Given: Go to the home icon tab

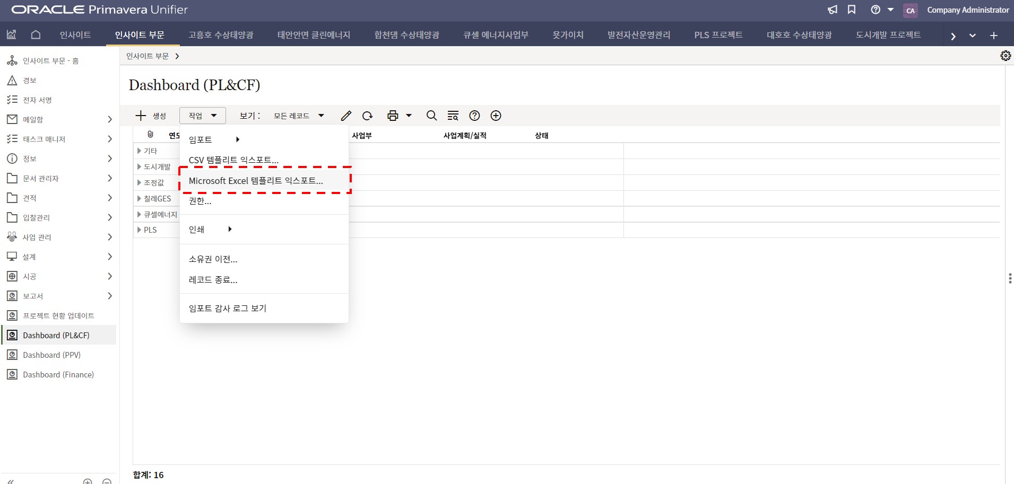Looking at the screenshot, I should [36, 35].
